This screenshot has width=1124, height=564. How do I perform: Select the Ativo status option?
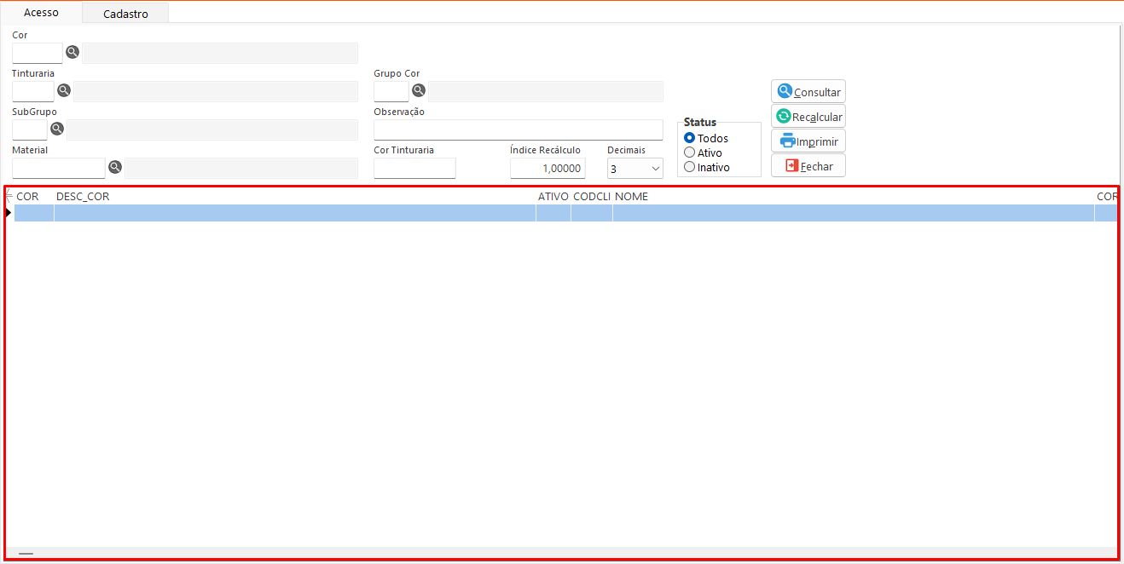coord(690,153)
